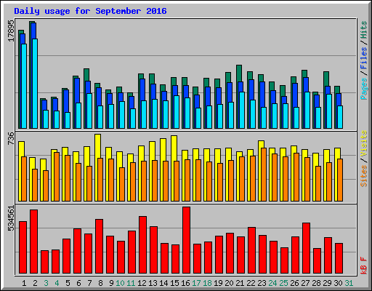This screenshot has width=372, height=291.
Task: Click green weekend day label '3'
Action: [x=46, y=283]
